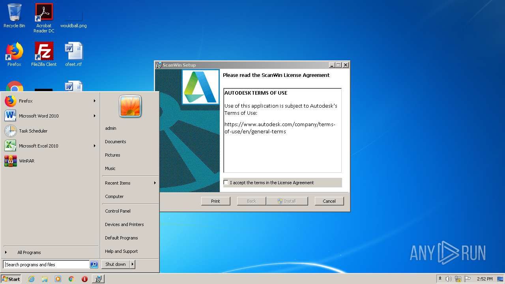Click the Show desktop button

pyautogui.click(x=501, y=279)
